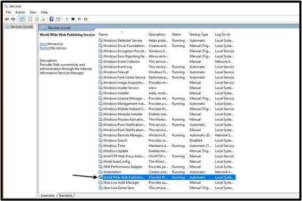Click gear icon next to Windows Update
This screenshot has width=302, height=201.
[100, 151]
